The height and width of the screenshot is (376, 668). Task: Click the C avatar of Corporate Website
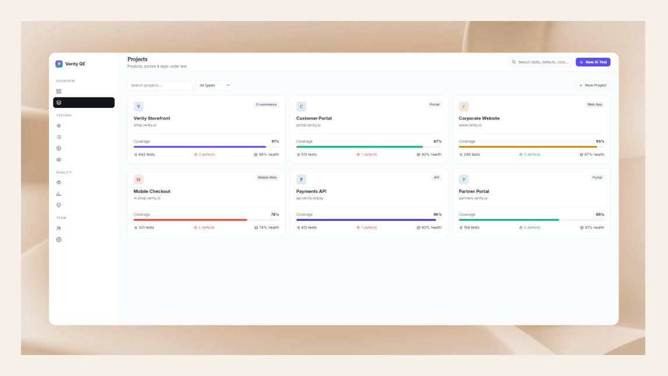tap(463, 107)
